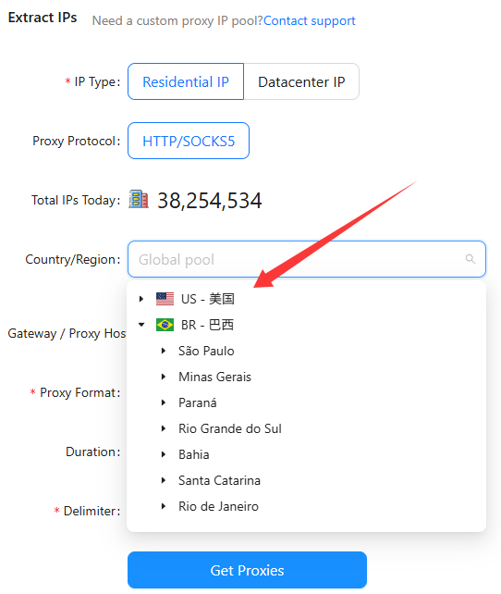This screenshot has width=501, height=594.
Task: Click the Total IPs Today label
Action: 76,200
